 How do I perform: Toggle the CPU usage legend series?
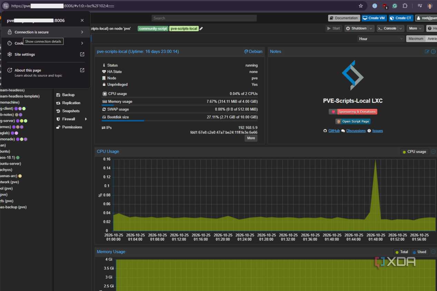click(x=414, y=152)
